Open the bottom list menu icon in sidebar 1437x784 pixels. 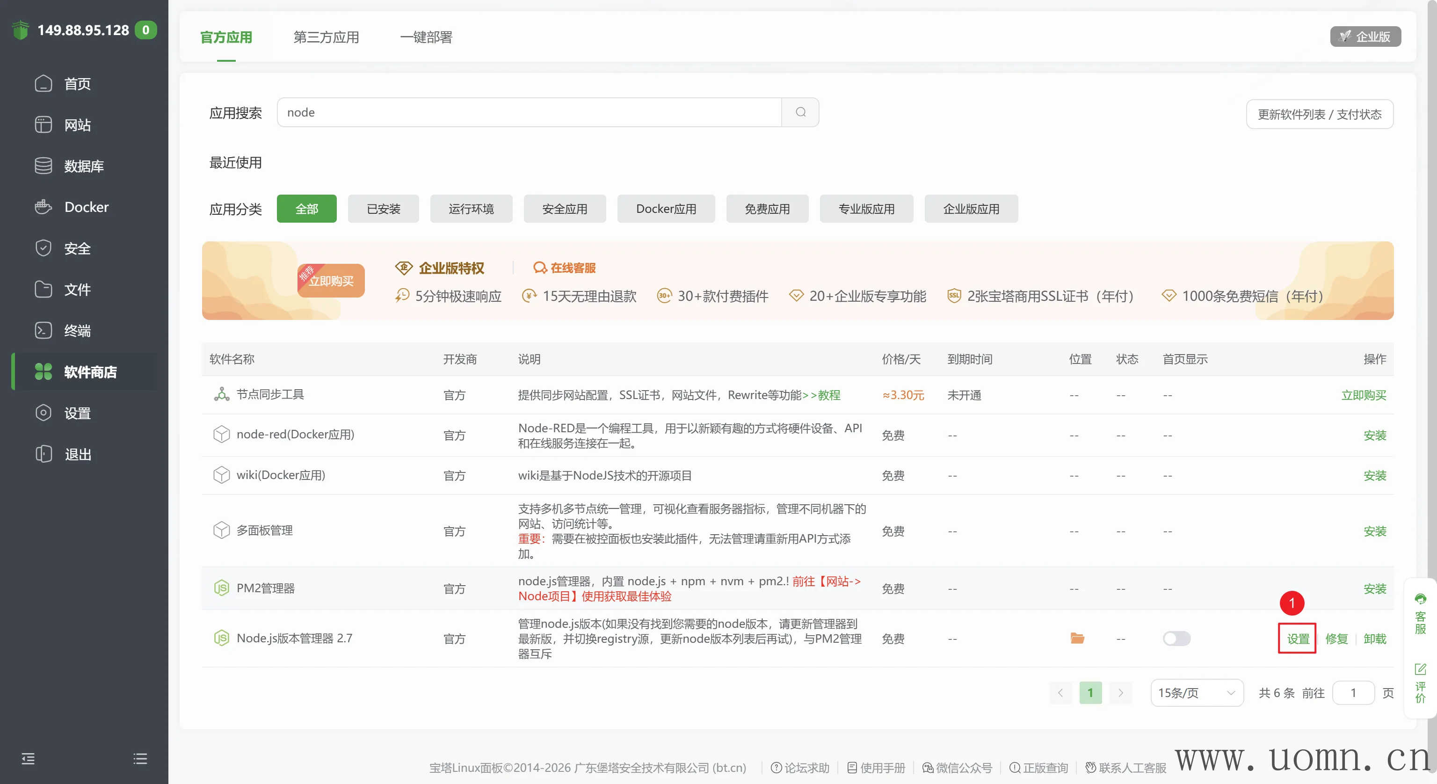pos(140,758)
